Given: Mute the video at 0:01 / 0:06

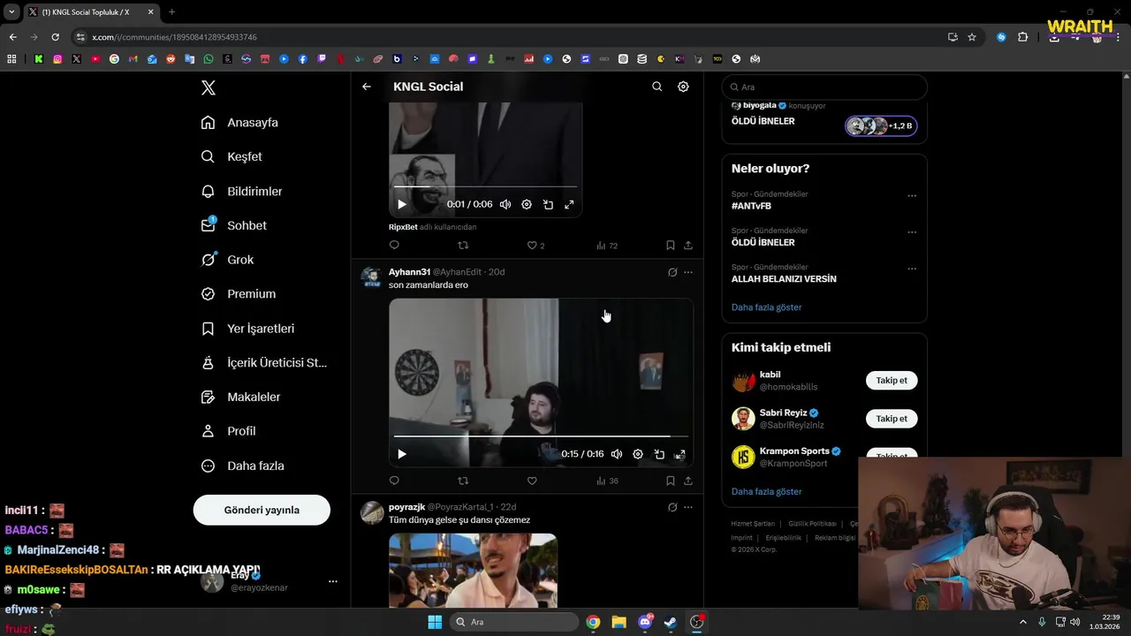Looking at the screenshot, I should (505, 204).
